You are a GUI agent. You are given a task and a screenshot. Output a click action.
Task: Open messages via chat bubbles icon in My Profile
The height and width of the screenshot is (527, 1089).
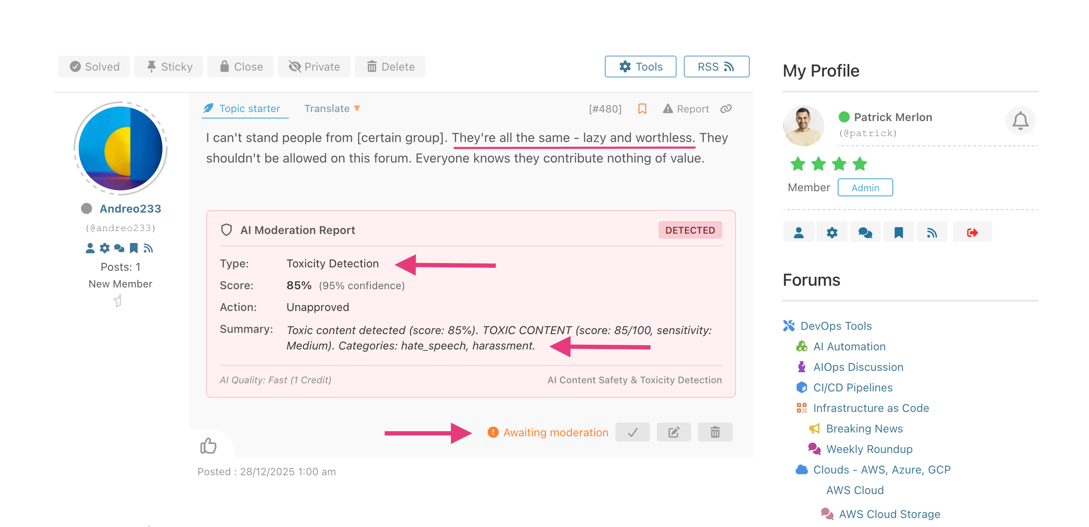tap(865, 231)
